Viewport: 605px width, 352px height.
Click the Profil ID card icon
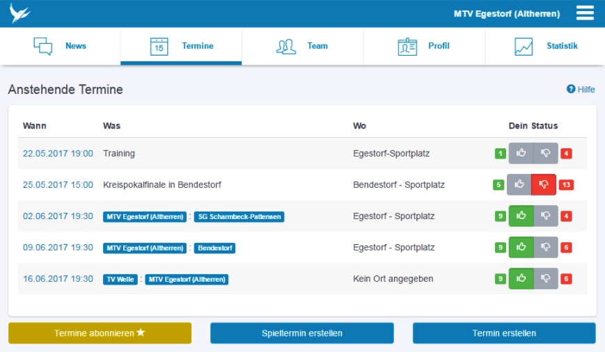(x=407, y=47)
